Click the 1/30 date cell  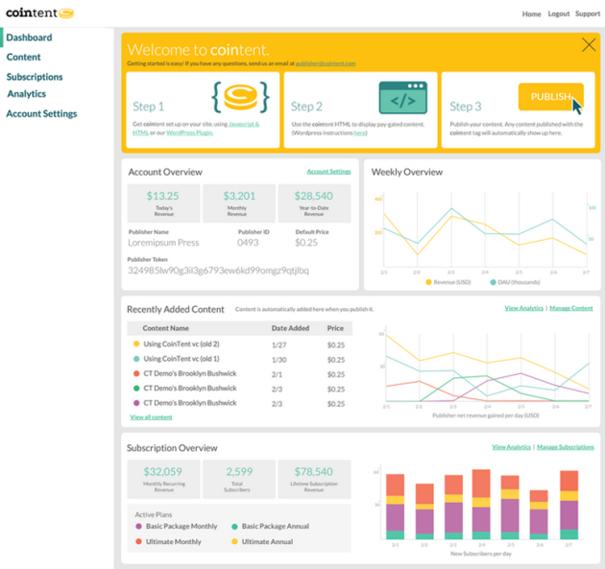(278, 360)
